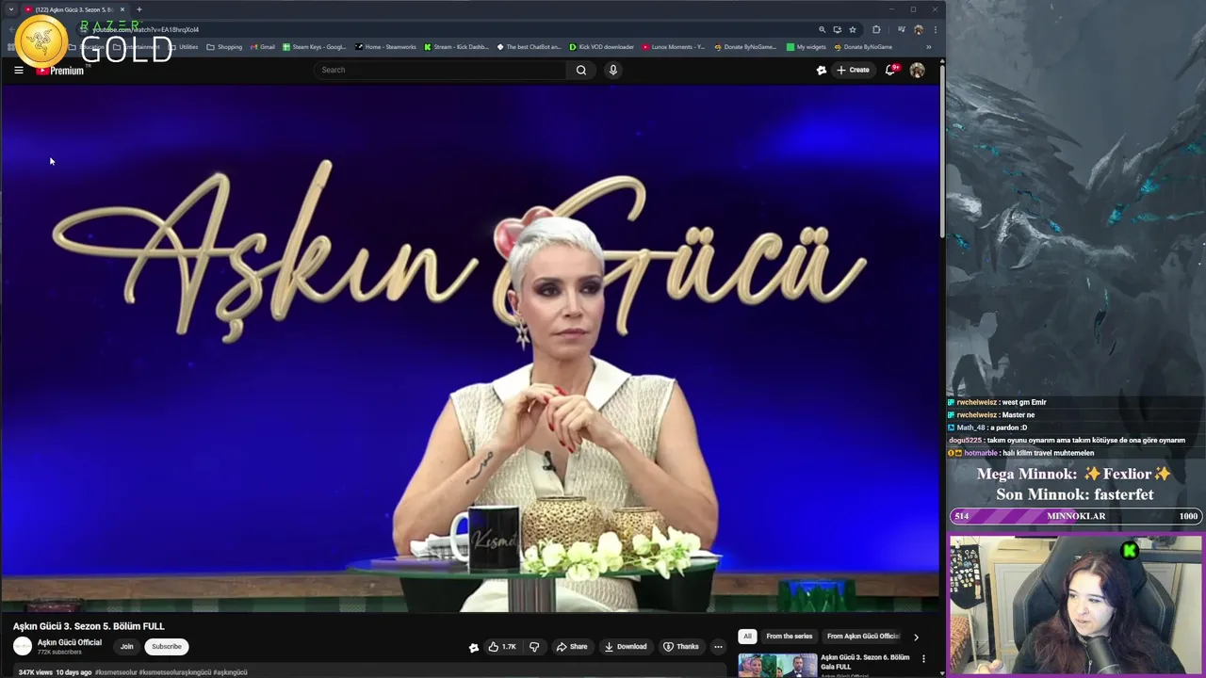Open the Shopping bookmarks folder

point(224,47)
